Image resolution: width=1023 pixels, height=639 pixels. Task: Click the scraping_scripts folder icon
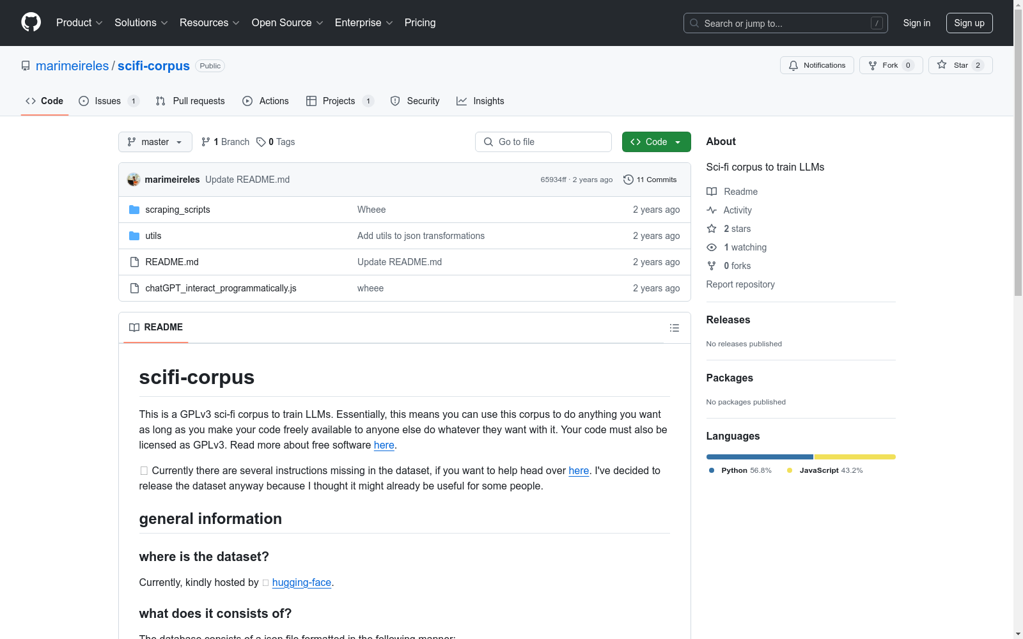pyautogui.click(x=134, y=210)
